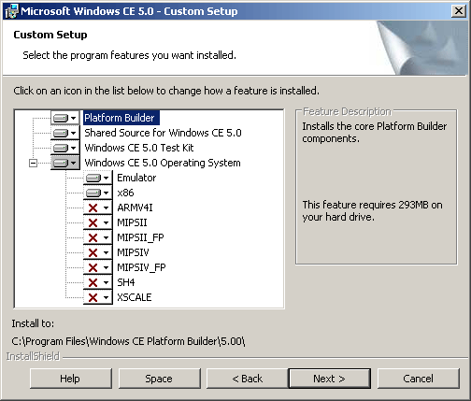Proceed with the Next > button
The width and height of the screenshot is (471, 401).
330,379
